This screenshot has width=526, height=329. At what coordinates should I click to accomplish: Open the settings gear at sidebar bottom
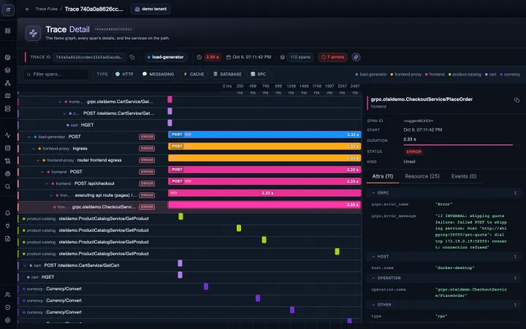[x=8, y=320]
